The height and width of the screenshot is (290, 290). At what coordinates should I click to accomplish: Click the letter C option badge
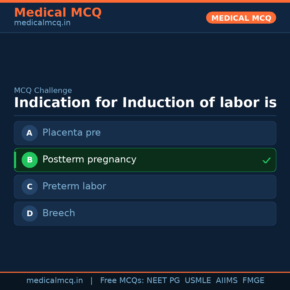pos(30,187)
